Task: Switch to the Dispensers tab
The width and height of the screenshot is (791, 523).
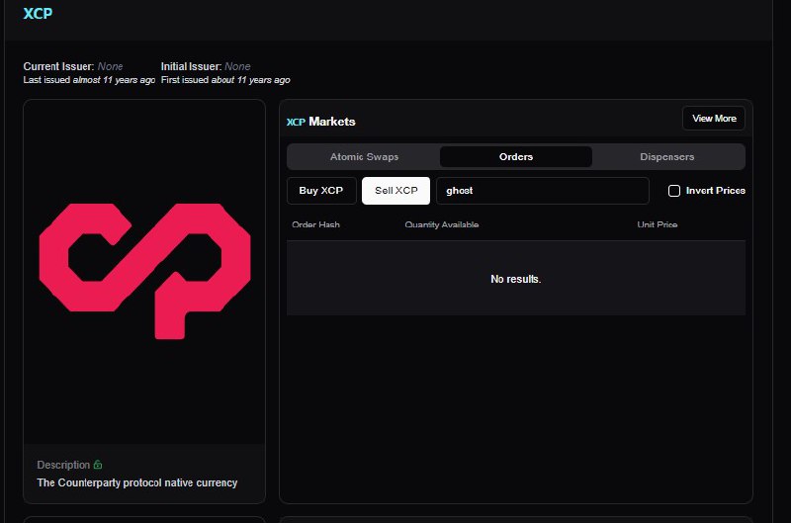Action: click(666, 157)
